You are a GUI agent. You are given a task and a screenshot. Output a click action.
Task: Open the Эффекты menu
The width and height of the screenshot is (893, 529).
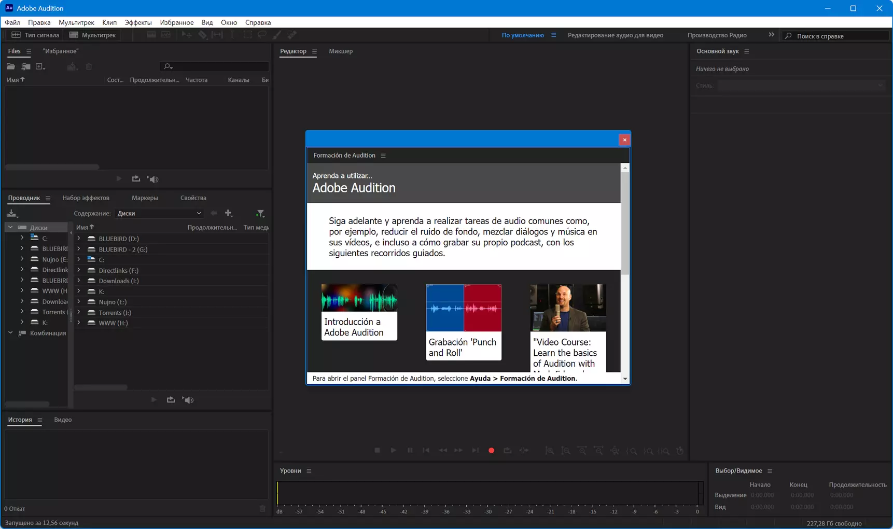pyautogui.click(x=138, y=22)
